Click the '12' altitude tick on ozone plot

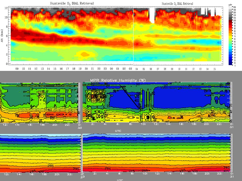[6, 8]
